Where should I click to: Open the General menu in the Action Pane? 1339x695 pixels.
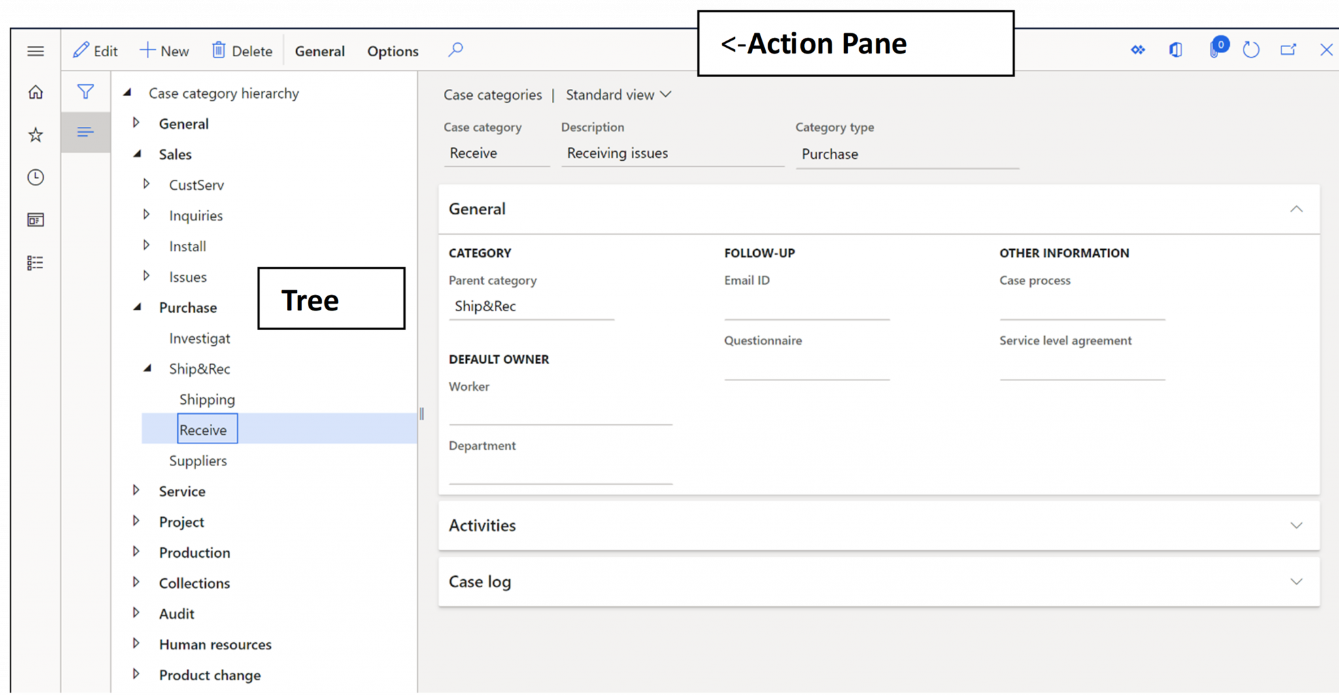click(320, 51)
